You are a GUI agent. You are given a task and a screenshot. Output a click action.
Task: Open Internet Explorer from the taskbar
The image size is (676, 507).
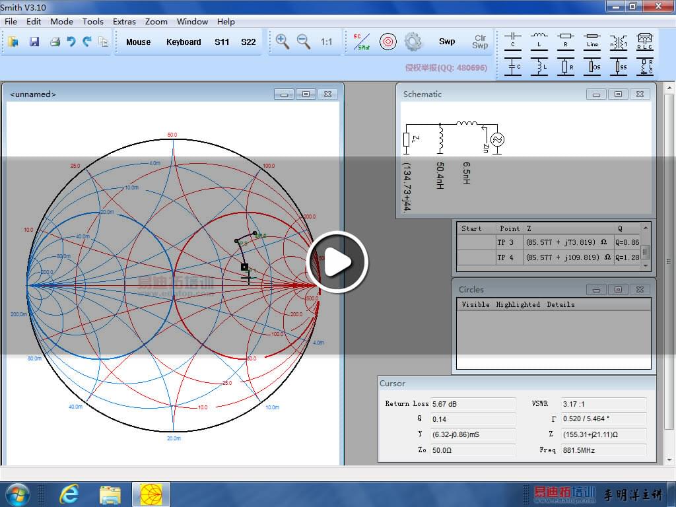69,494
